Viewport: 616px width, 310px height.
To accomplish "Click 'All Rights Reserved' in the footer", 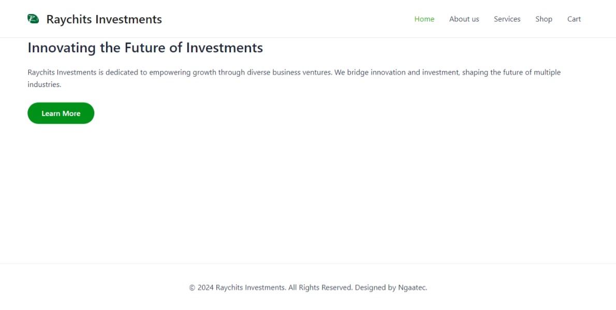I will [x=320, y=288].
